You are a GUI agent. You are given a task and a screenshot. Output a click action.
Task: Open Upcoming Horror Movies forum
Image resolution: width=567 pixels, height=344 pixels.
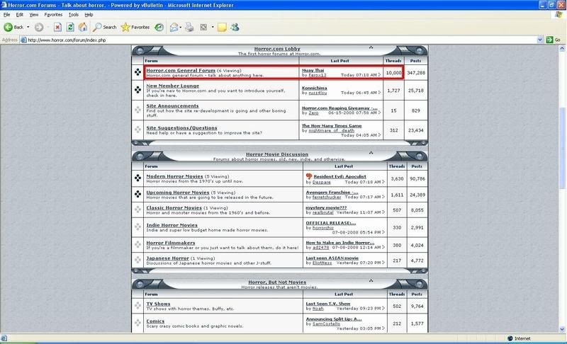click(178, 193)
